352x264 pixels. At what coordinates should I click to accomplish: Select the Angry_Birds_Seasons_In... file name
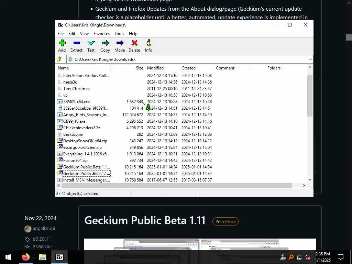click(x=86, y=115)
